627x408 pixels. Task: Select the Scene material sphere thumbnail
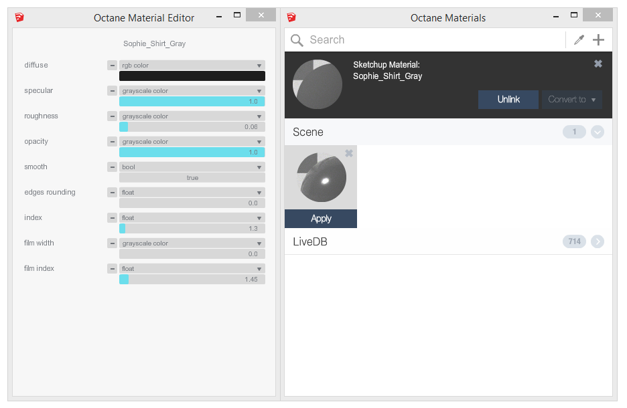pyautogui.click(x=322, y=177)
